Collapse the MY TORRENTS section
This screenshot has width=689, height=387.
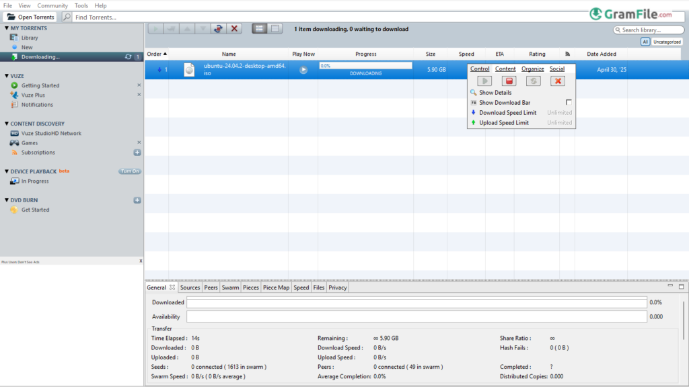(6, 28)
